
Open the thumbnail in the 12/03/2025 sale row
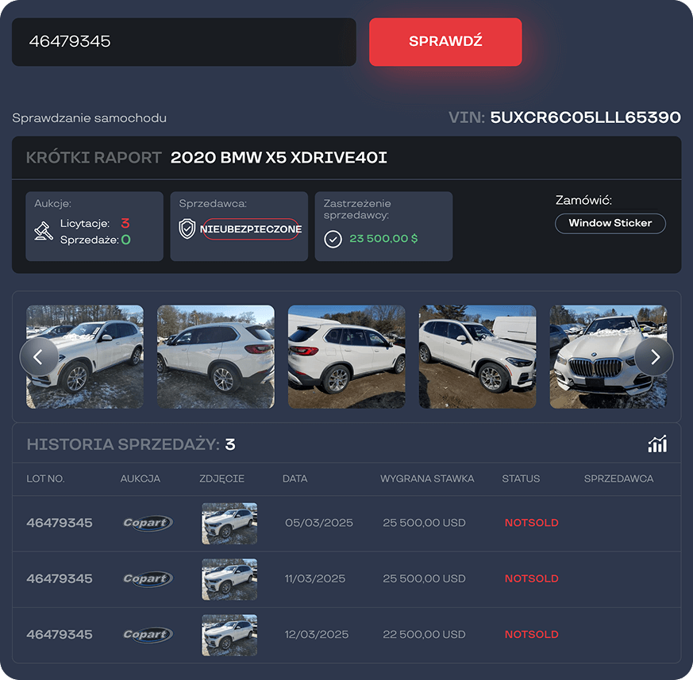(x=229, y=634)
